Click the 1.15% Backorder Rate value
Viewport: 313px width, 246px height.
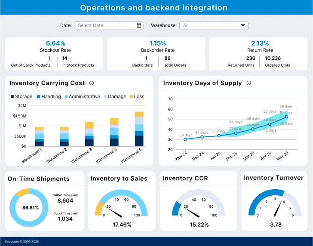click(x=157, y=43)
